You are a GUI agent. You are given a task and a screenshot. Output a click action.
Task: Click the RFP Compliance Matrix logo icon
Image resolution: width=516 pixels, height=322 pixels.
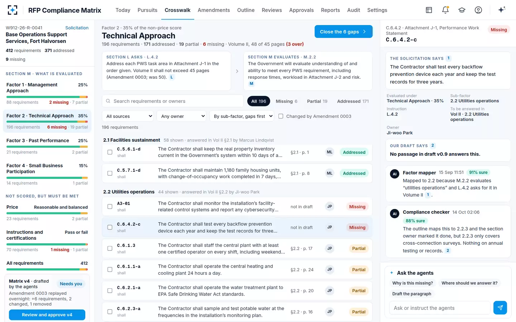[x=13, y=10]
